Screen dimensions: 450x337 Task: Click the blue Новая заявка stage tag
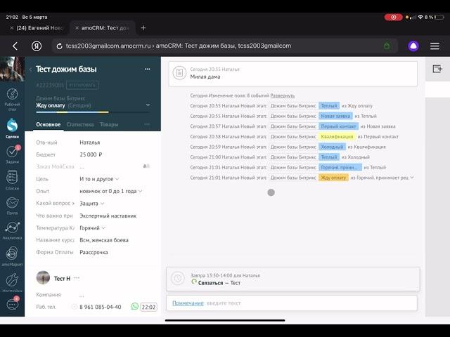pyautogui.click(x=335, y=116)
